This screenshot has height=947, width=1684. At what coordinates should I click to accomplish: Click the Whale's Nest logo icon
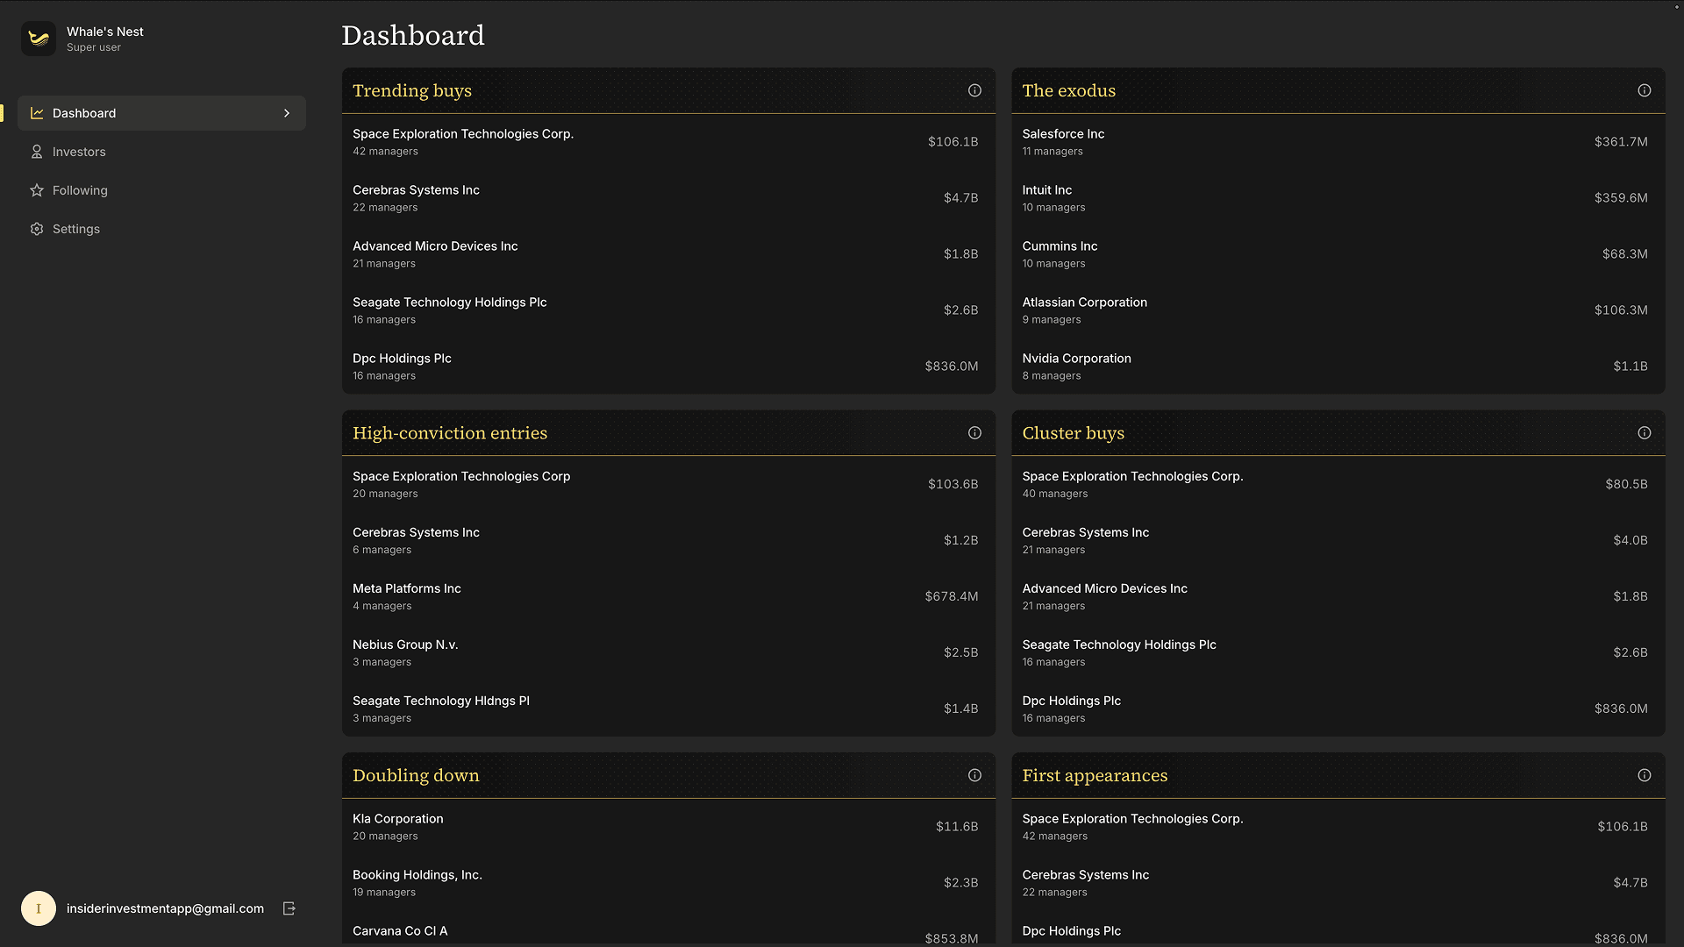tap(39, 39)
